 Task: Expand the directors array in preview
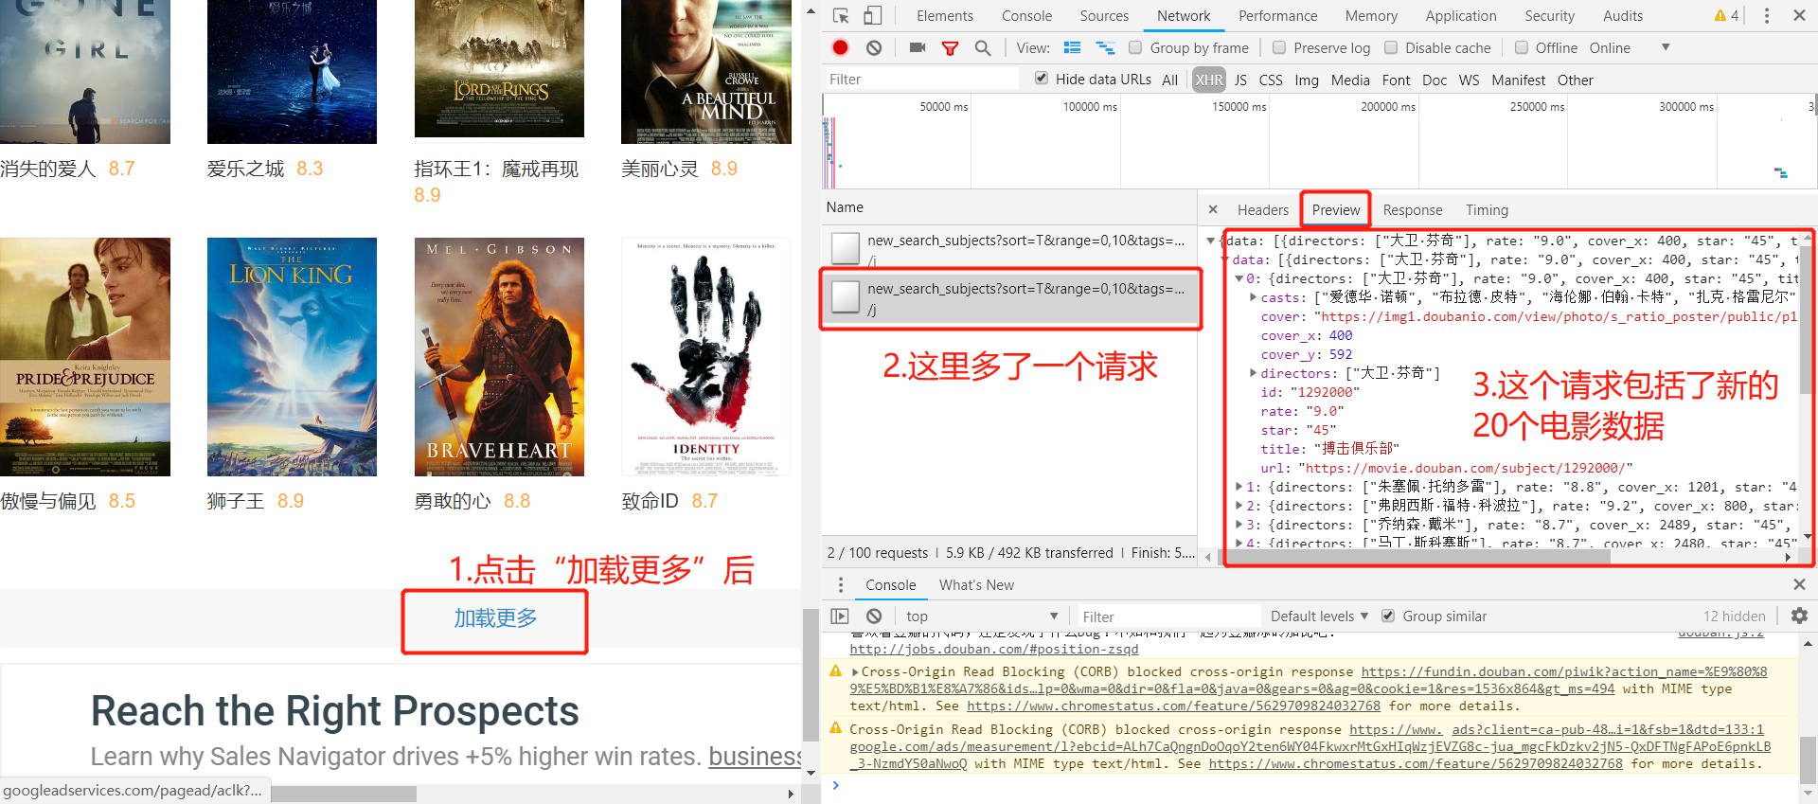point(1254,373)
